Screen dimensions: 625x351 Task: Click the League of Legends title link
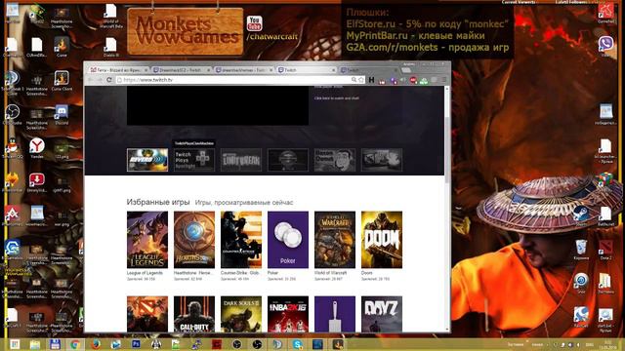(x=145, y=273)
